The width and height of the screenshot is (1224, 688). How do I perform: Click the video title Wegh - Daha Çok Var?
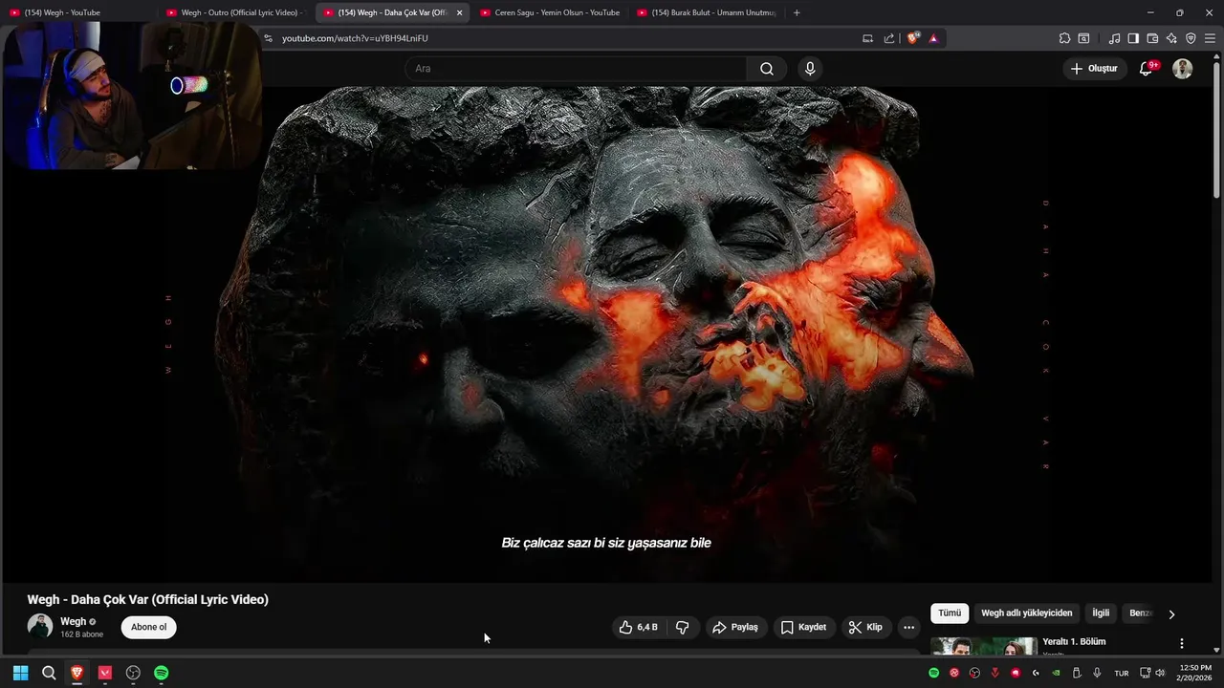pyautogui.click(x=148, y=599)
